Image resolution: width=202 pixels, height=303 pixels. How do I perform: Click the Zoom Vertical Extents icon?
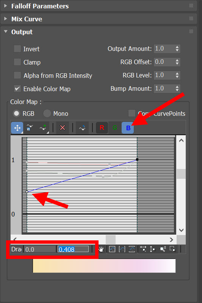tap(132, 249)
